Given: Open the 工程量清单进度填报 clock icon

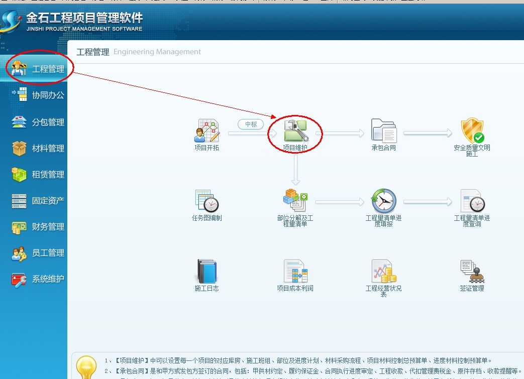Looking at the screenshot, I should tap(384, 201).
